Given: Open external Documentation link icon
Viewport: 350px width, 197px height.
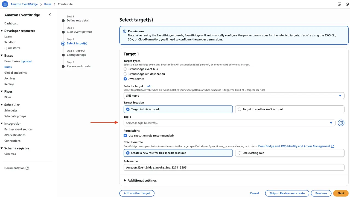Looking at the screenshot, I should (x=27, y=168).
